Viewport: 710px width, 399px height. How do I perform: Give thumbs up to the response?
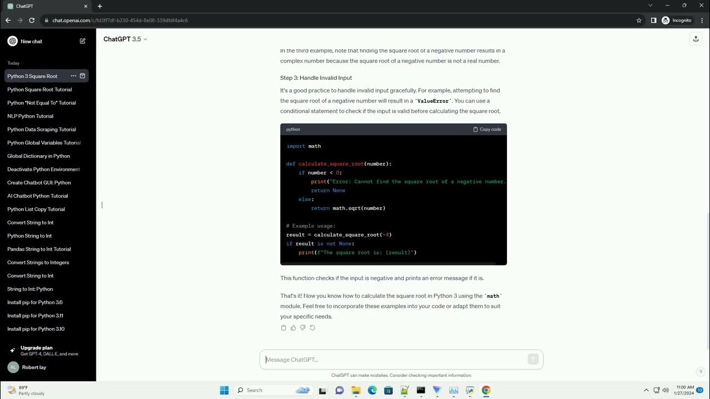tap(293, 328)
